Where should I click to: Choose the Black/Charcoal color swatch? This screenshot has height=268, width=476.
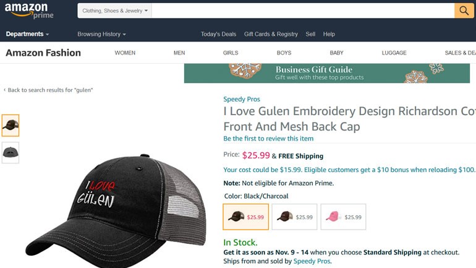tap(246, 217)
